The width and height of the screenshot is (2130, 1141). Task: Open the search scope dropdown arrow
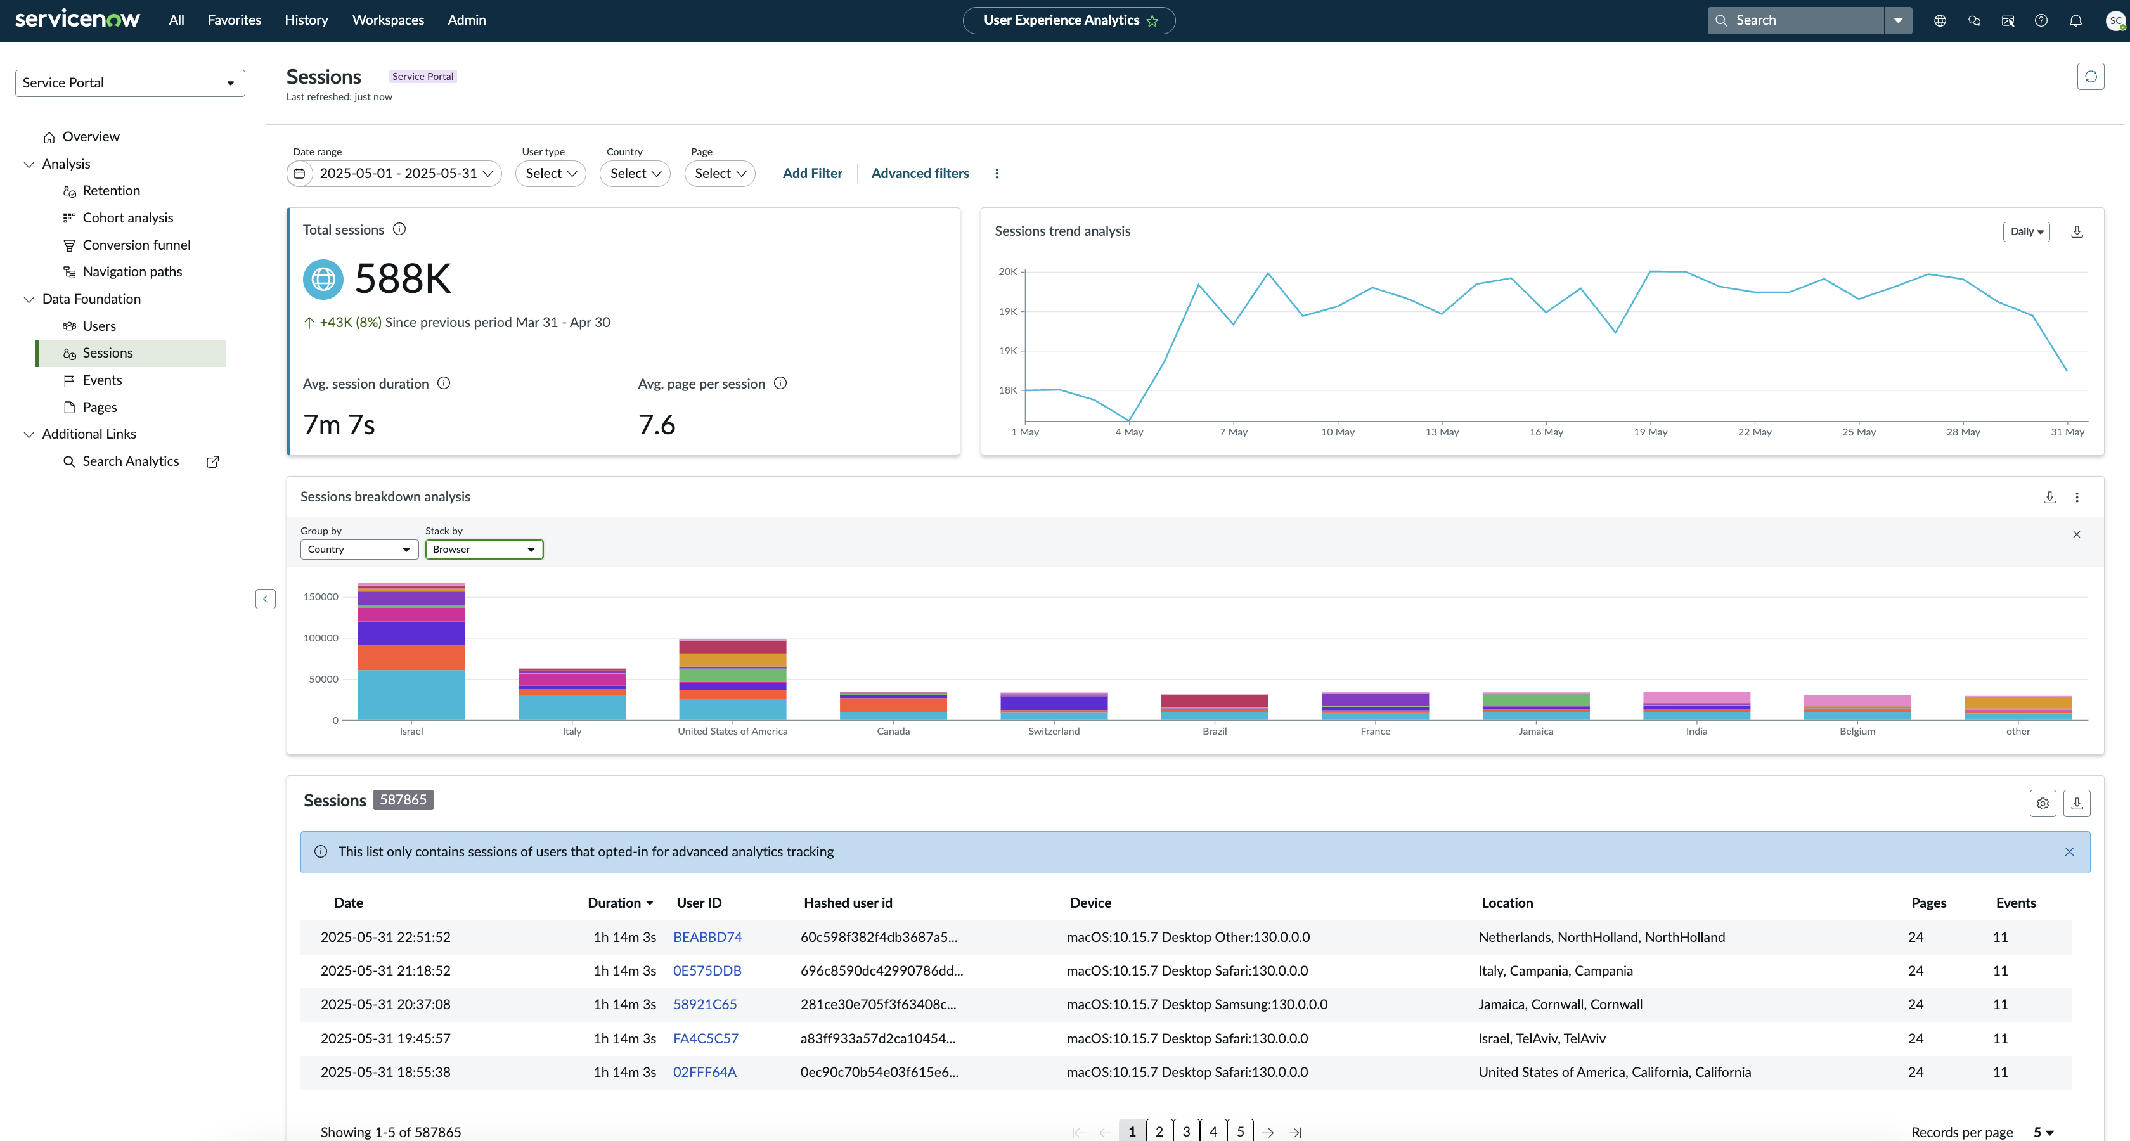pyautogui.click(x=1897, y=21)
